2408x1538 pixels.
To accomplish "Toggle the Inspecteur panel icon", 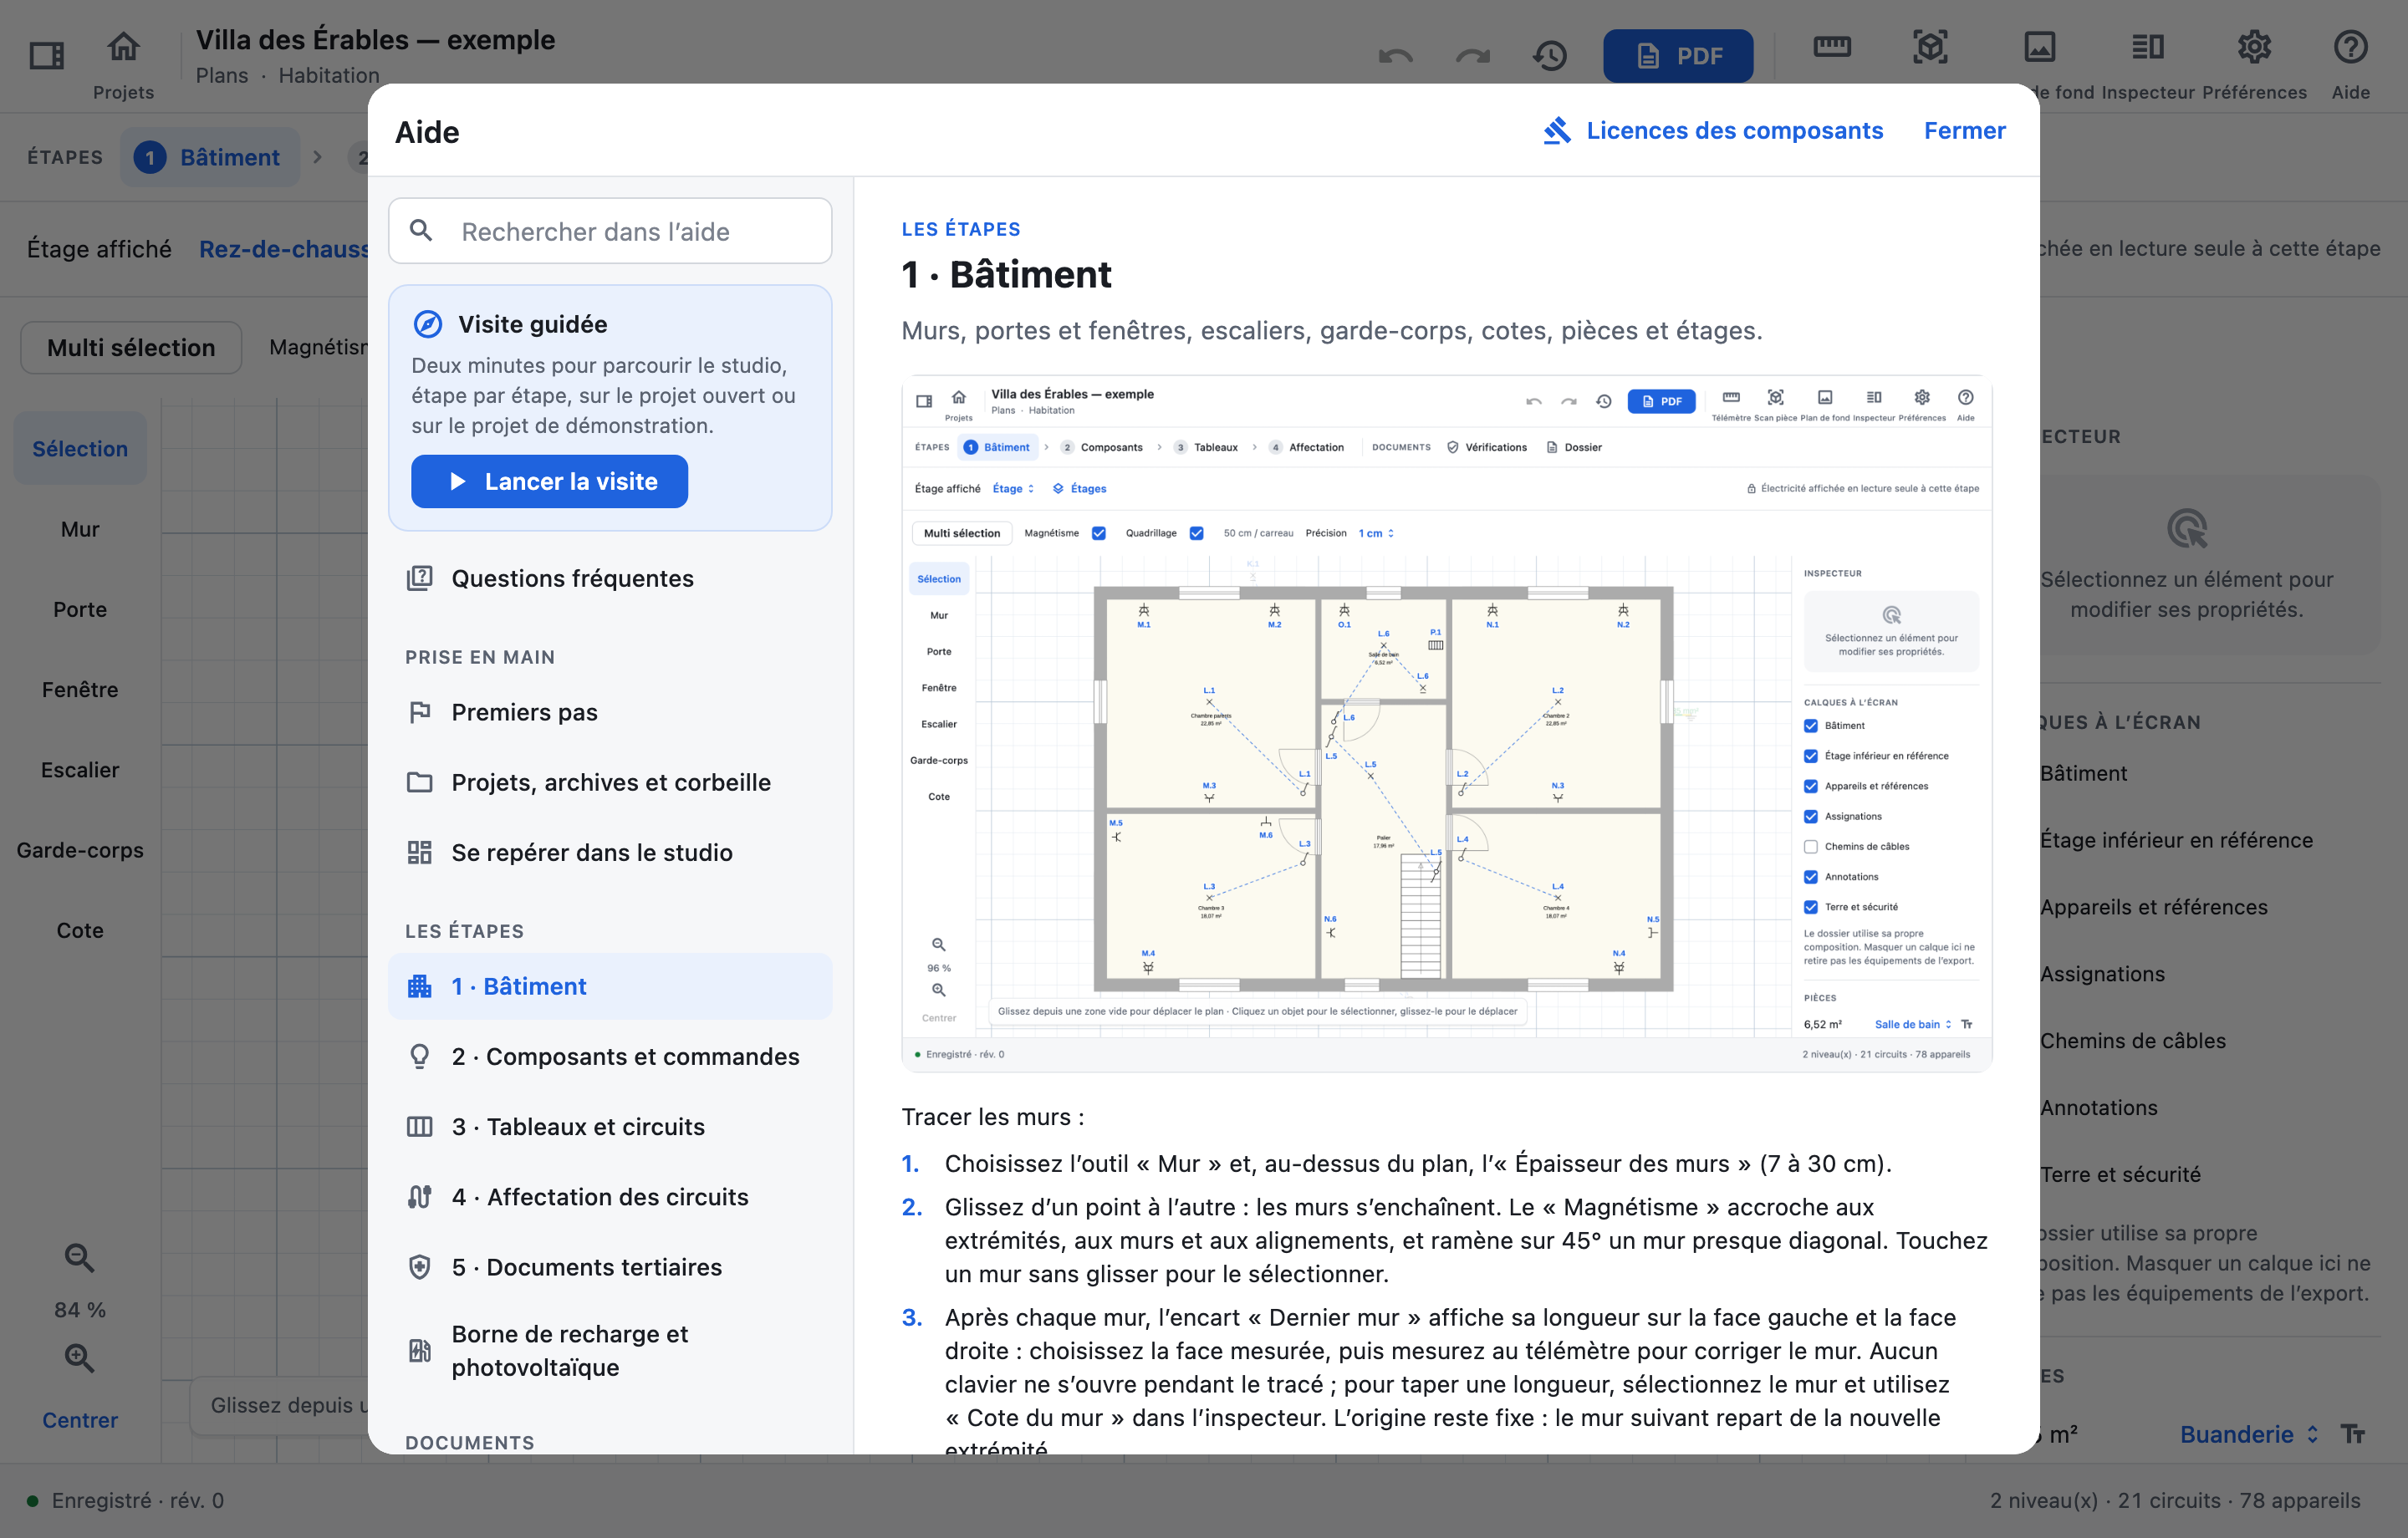I will point(2147,46).
